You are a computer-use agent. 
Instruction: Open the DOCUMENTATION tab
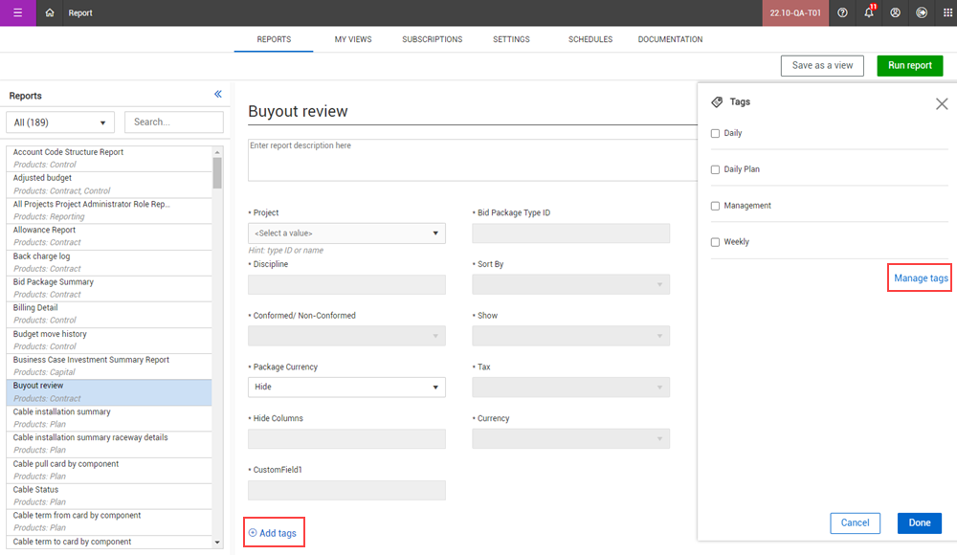pos(670,39)
